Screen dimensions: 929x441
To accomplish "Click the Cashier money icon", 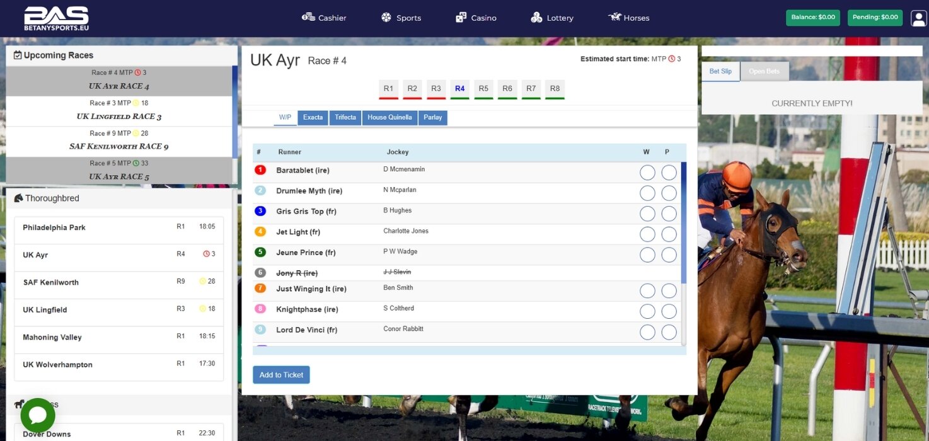I will tap(308, 17).
